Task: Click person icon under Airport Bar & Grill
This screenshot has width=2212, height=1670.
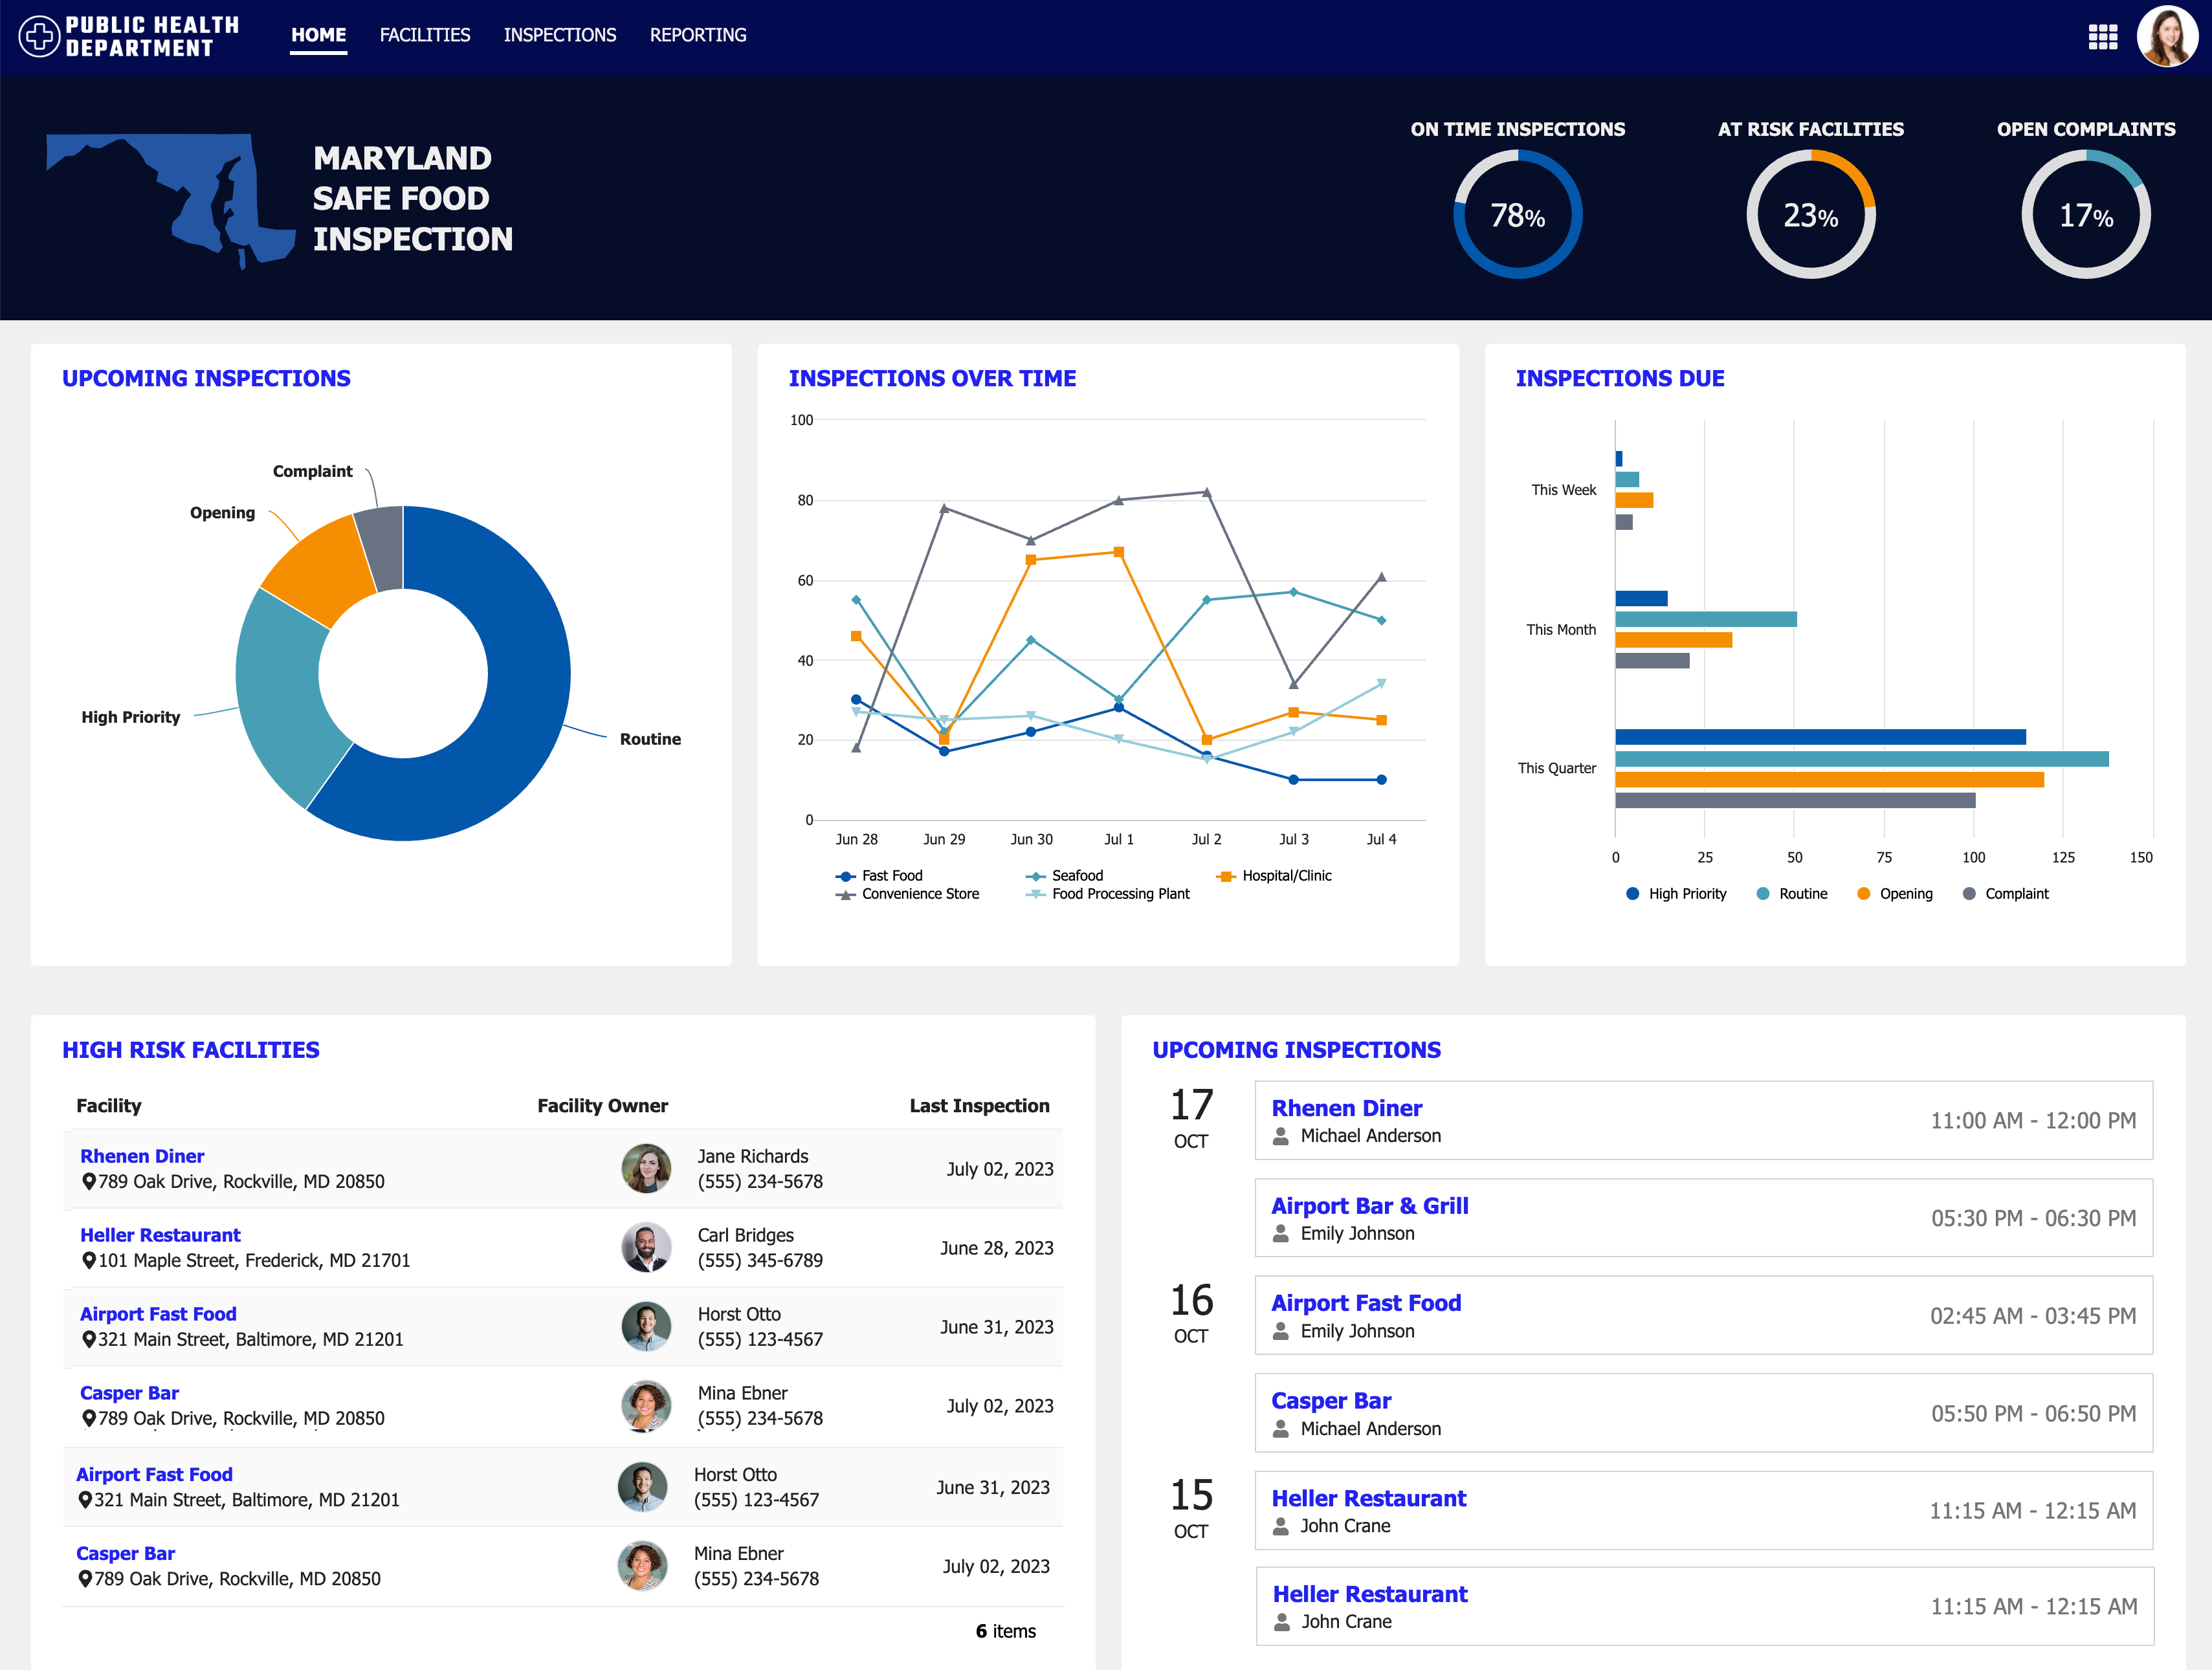Action: (1280, 1233)
